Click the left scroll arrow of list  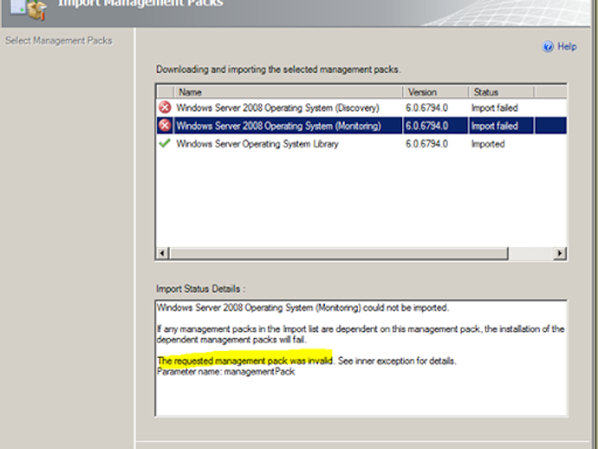(162, 253)
